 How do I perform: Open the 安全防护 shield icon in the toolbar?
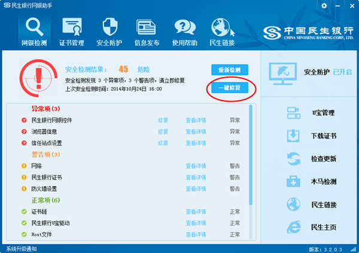[x=109, y=28]
